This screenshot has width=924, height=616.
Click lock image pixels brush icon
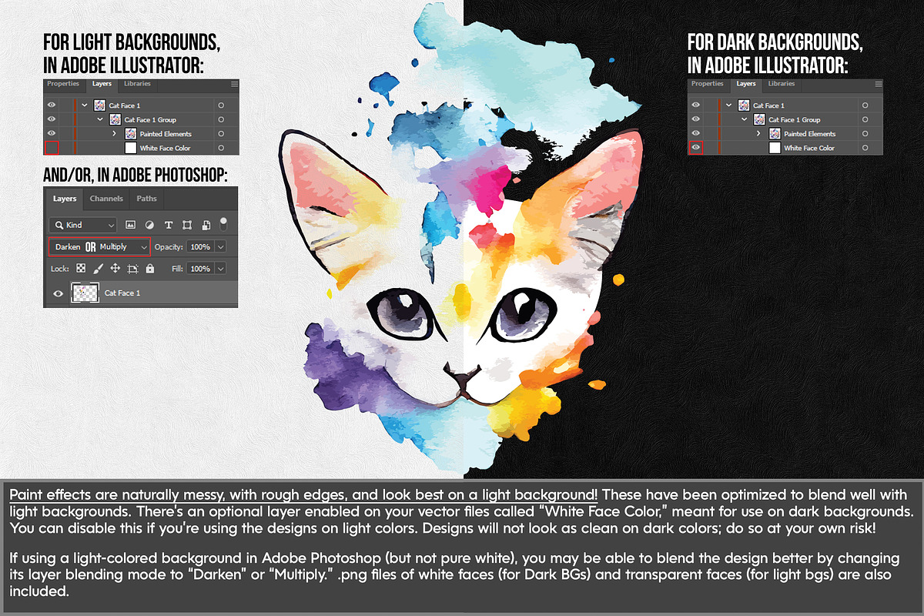point(98,269)
